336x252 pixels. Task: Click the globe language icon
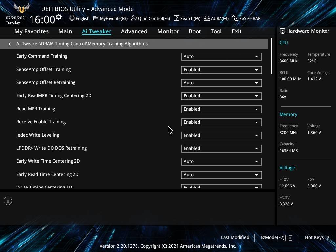[x=72, y=18]
